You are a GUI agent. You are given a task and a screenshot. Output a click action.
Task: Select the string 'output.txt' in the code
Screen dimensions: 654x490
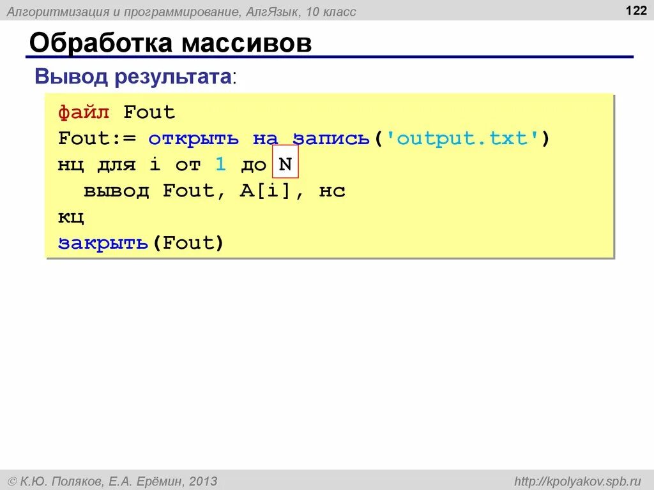[x=462, y=138]
